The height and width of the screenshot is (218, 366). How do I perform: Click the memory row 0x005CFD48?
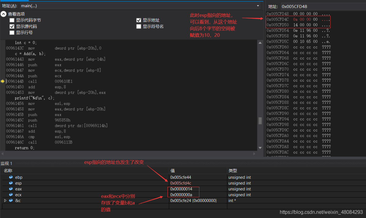[298, 14]
